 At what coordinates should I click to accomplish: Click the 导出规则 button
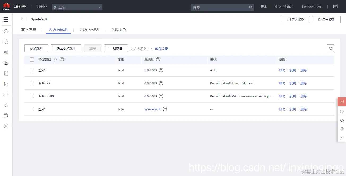(x=327, y=20)
